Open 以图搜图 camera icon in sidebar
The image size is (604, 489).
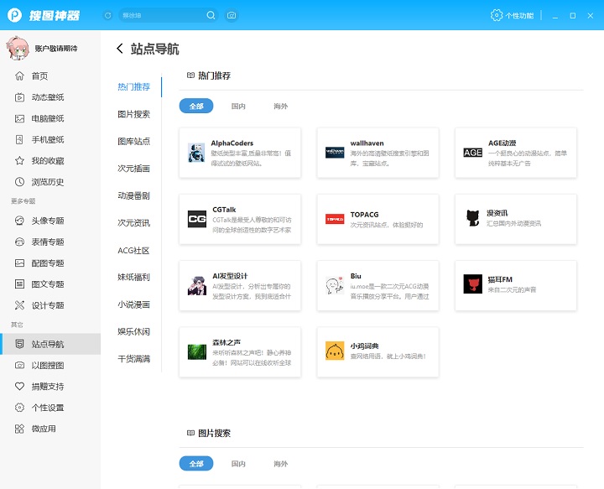19,365
